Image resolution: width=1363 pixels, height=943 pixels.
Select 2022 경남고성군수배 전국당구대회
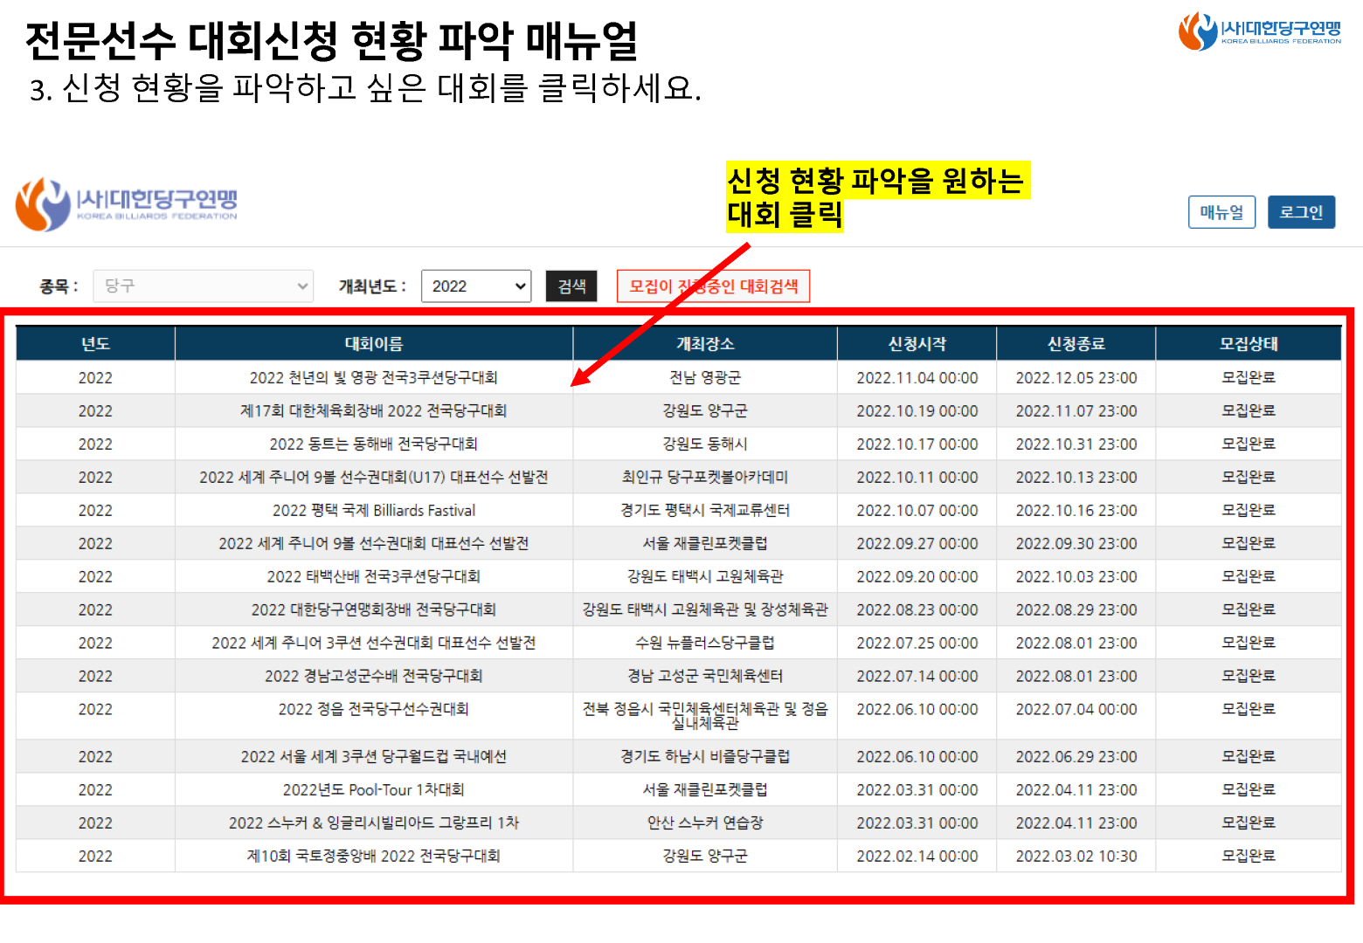click(x=374, y=676)
